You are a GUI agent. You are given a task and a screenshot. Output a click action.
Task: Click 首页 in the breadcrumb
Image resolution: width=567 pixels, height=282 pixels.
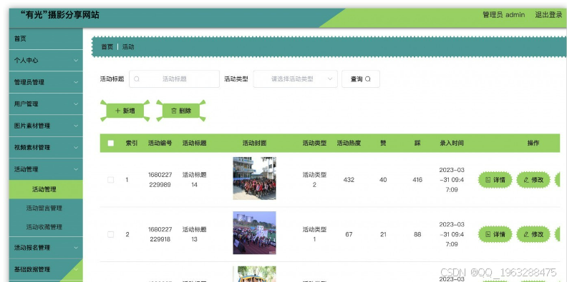(x=107, y=47)
